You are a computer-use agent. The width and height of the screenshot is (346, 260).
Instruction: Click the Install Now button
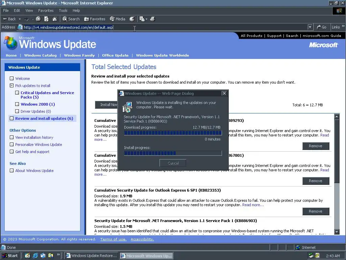pos(106,105)
